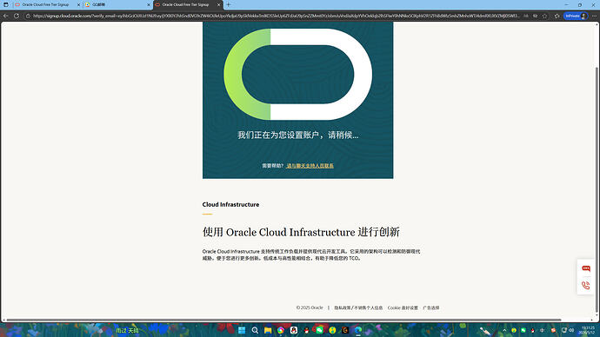The image size is (600, 337).
Task: Click the 'Cloud Infrastructure' heading
Action: (x=230, y=204)
